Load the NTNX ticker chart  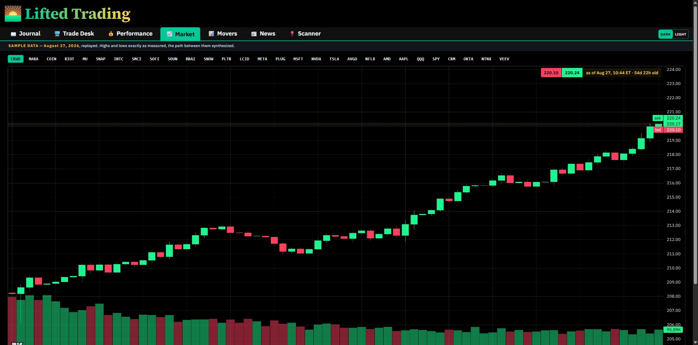(487, 59)
